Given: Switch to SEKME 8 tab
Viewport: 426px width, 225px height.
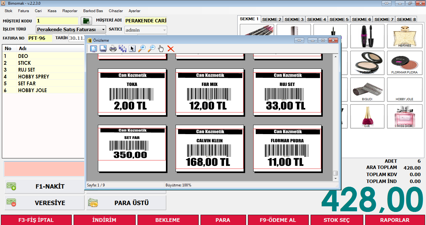Looking at the screenshot, I should pos(406,19).
